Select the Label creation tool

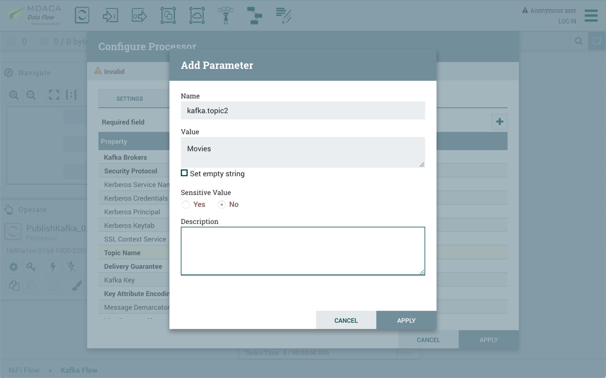tap(283, 15)
